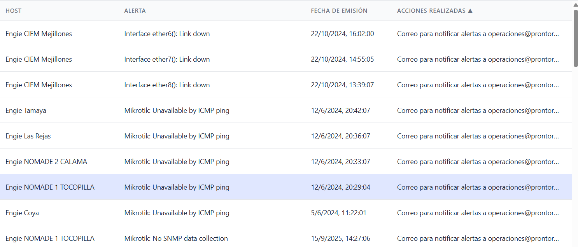Viewport: 578px width, 247px height.
Task: Click the Engie Las Rejas host
Action: 28,136
